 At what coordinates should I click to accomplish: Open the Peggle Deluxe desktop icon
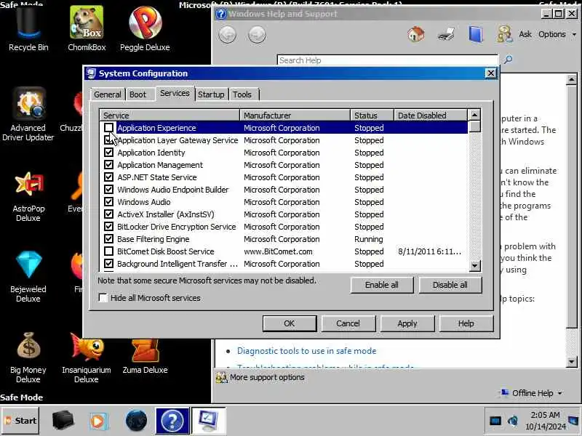tap(145, 30)
